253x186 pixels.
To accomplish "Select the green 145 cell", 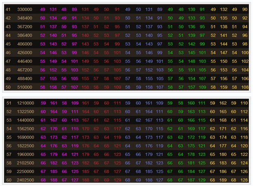I will coord(191,53).
